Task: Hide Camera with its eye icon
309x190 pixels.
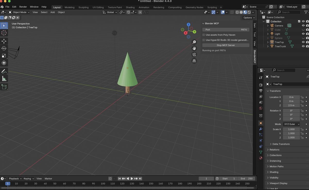Action: click(303, 25)
